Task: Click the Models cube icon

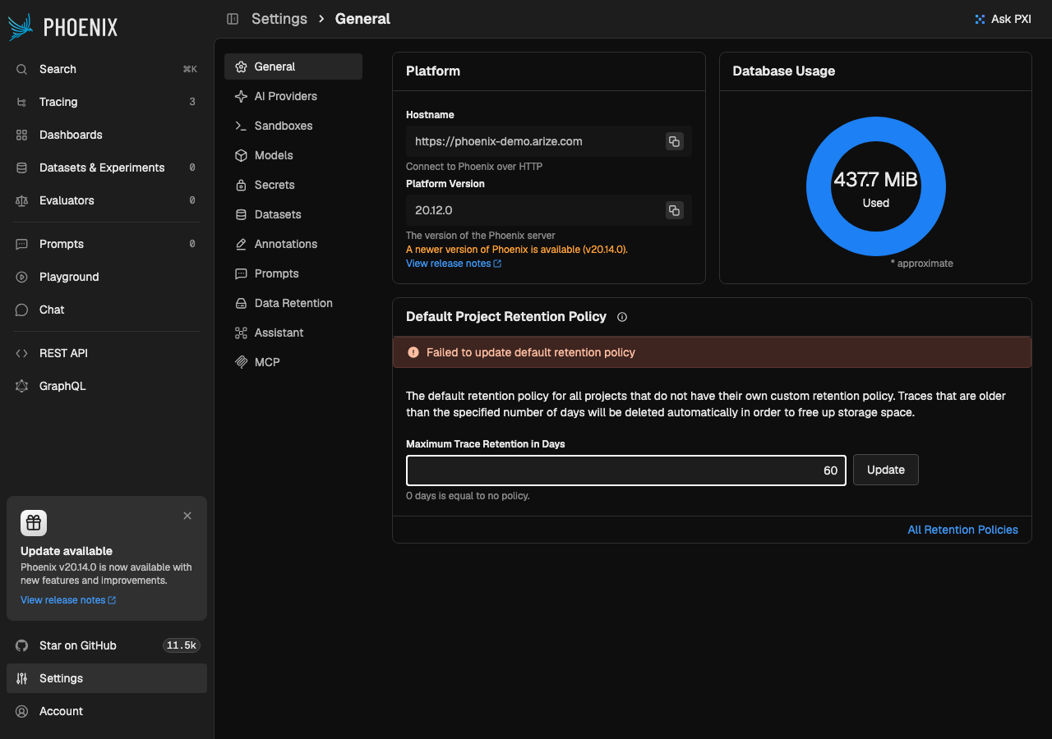Action: pos(241,155)
